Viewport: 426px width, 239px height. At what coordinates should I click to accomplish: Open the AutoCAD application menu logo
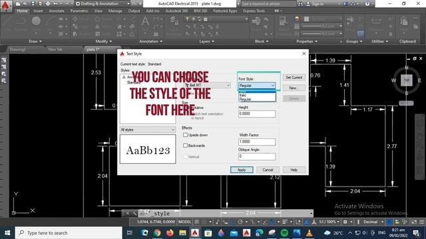tap(5, 5)
